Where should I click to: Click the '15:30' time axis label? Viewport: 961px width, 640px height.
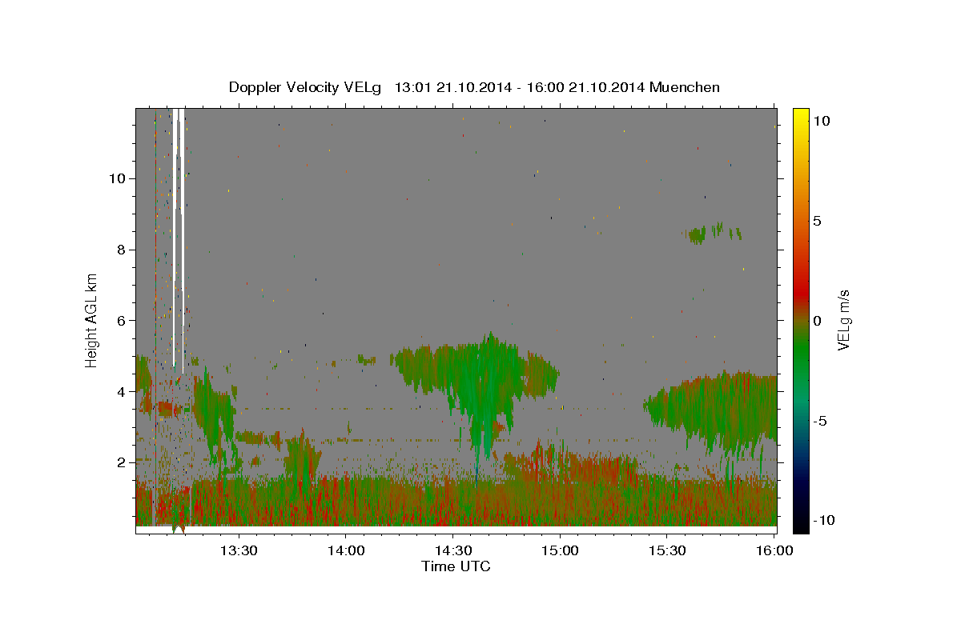point(666,550)
